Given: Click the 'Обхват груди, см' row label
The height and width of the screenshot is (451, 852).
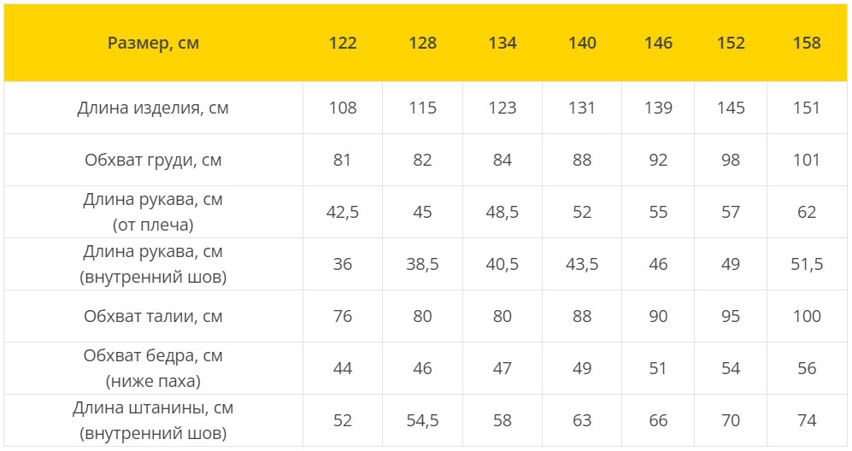Looking at the screenshot, I should [153, 160].
